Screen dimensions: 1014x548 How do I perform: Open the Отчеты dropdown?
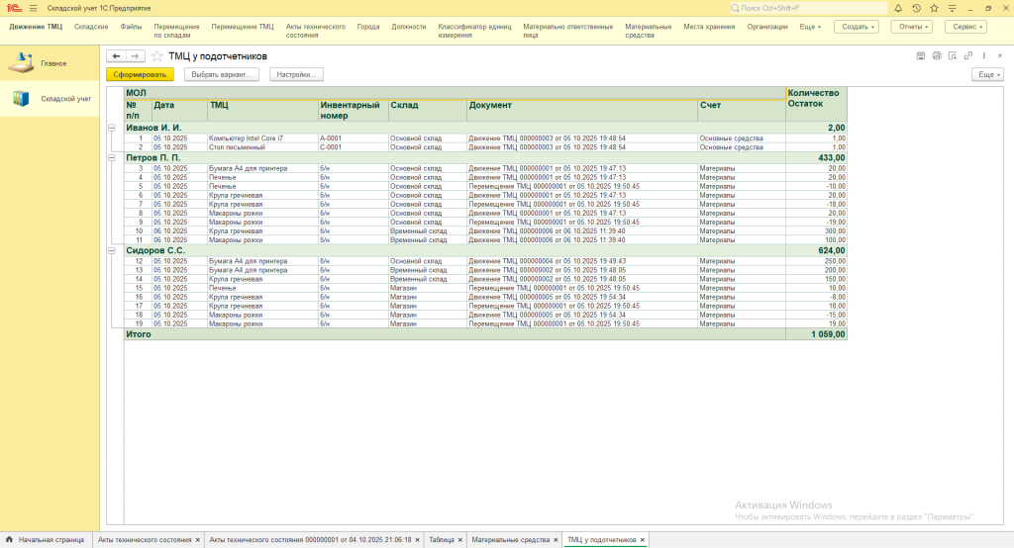click(x=913, y=27)
